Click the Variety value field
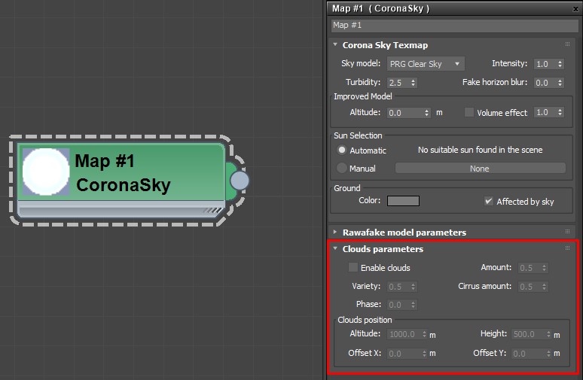Image resolution: width=583 pixels, height=380 pixels. click(398, 287)
